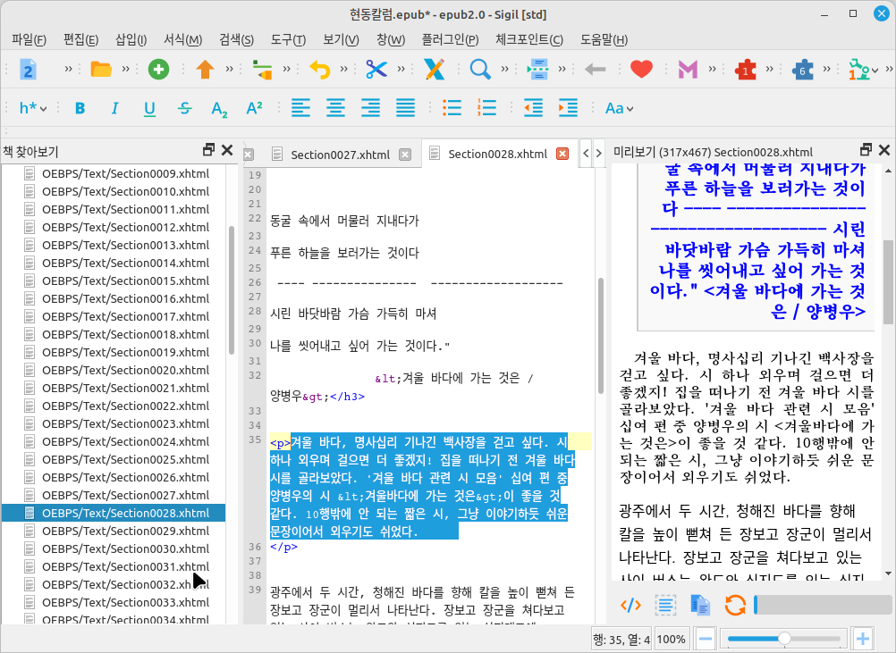This screenshot has width=896, height=653.
Task: Float the book browser panel
Action: 208,150
